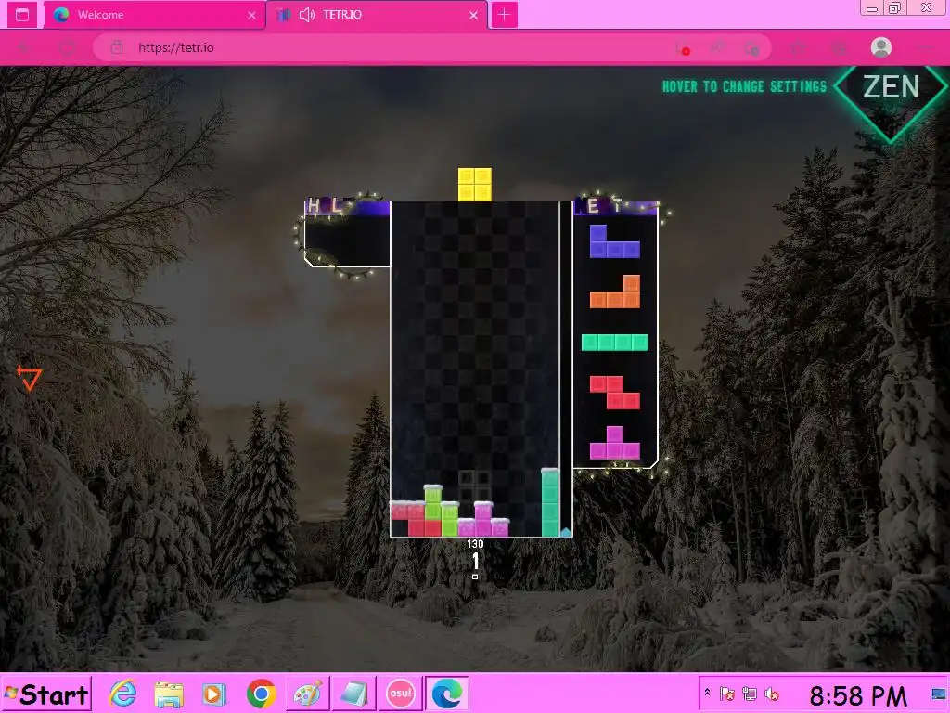Switch to the Welcome tab

tap(155, 15)
